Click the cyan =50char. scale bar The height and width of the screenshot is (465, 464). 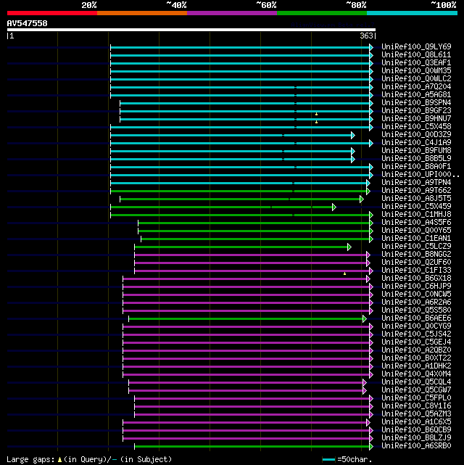point(328,460)
